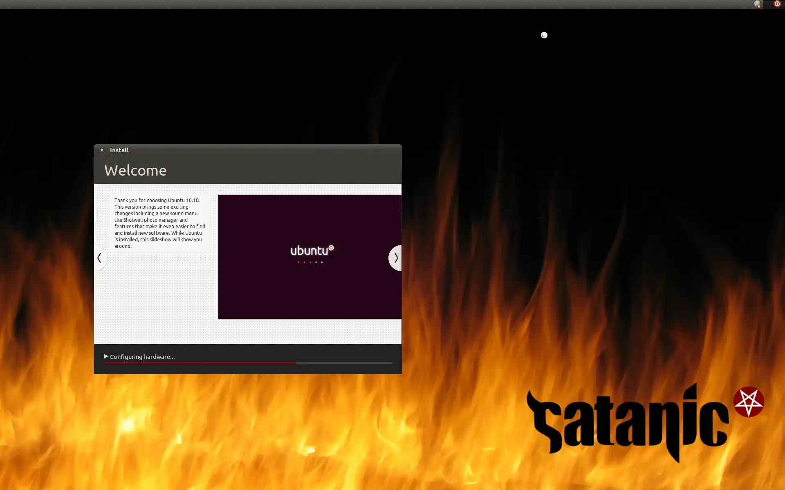Open the red power session menu
The image size is (785, 490).
[x=777, y=4]
